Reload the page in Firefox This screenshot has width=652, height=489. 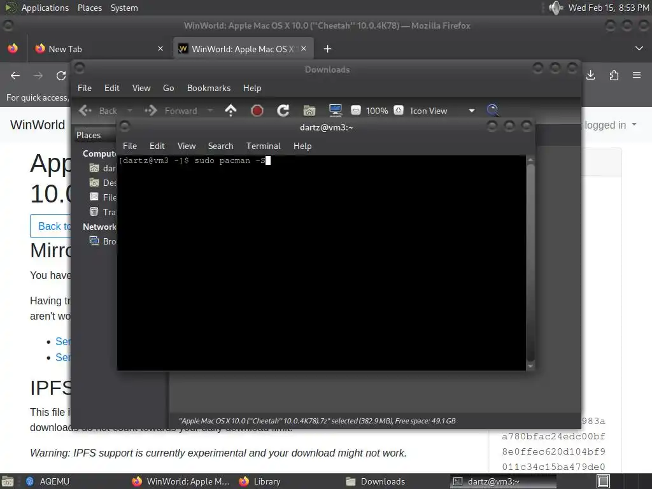coord(61,75)
